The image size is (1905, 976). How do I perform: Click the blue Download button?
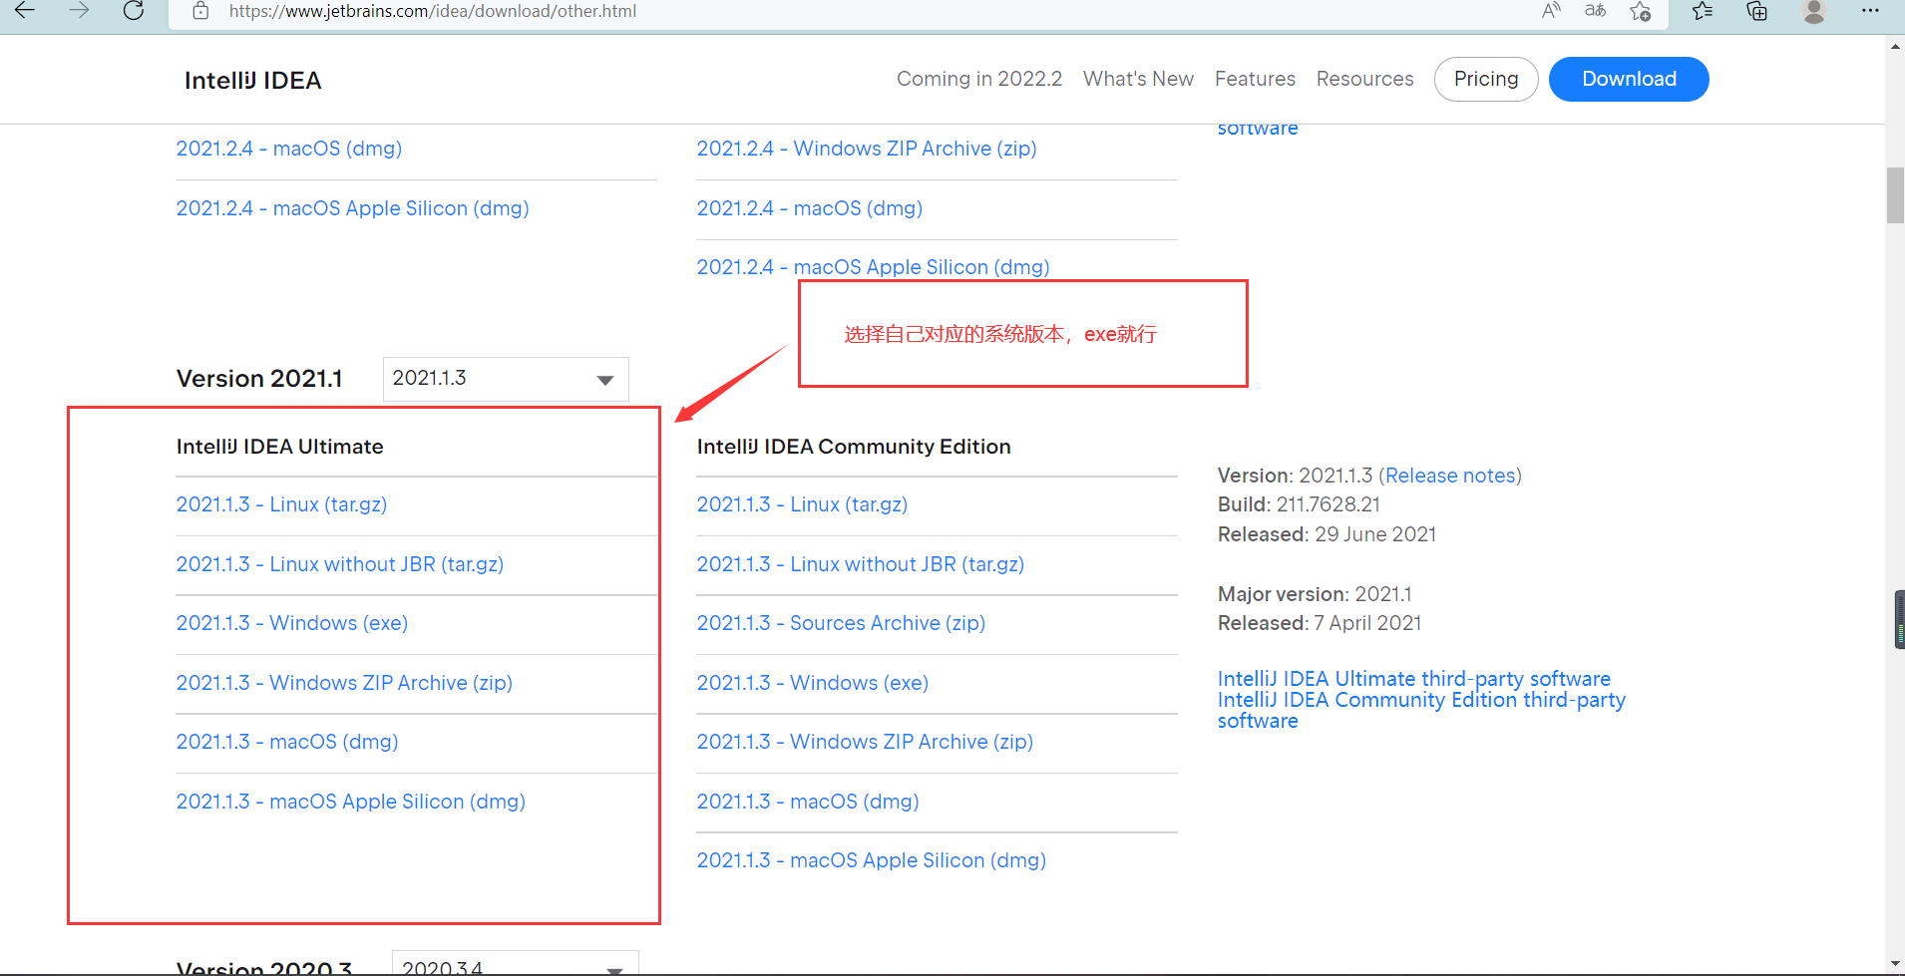pyautogui.click(x=1629, y=79)
